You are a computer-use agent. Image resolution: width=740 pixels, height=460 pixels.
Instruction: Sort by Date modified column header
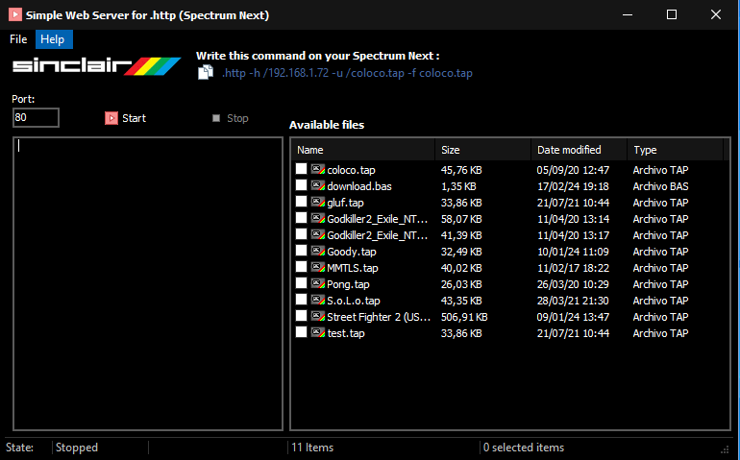(x=579, y=150)
